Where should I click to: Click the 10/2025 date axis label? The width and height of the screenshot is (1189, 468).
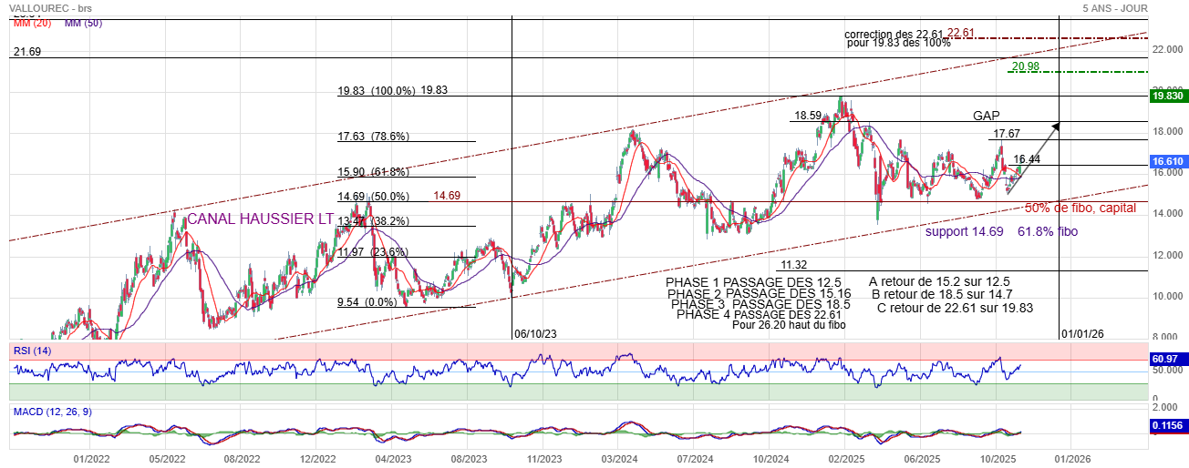pos(997,458)
